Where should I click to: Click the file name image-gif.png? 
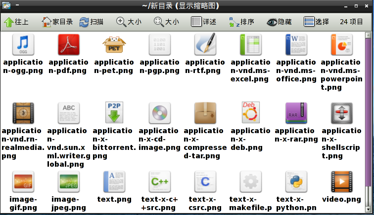23,204
